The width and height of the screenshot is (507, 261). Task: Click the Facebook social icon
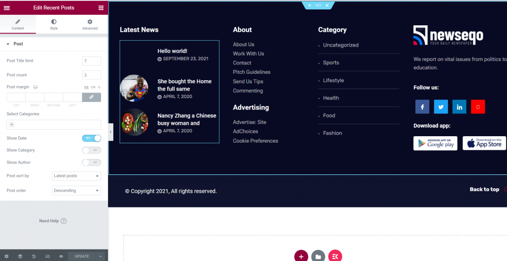coord(422,107)
